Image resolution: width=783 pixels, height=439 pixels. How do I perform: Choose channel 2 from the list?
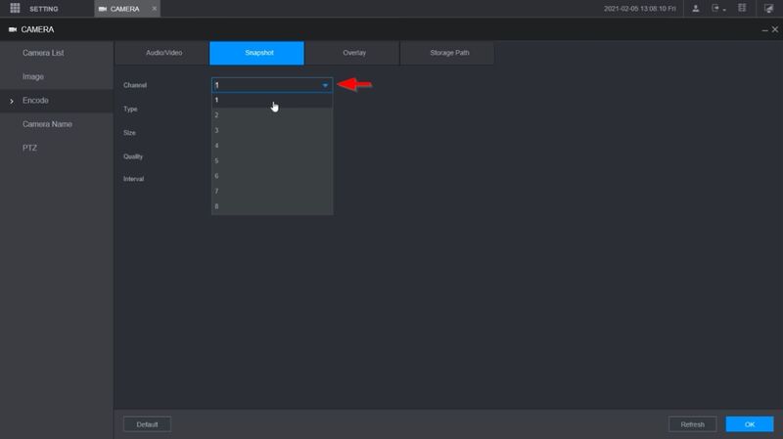272,115
